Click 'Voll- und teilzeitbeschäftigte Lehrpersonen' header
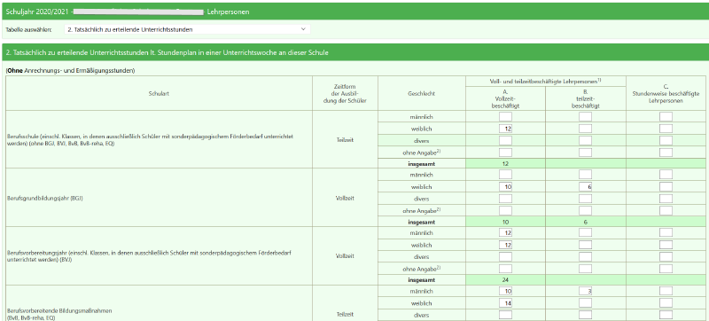The image size is (709, 321). click(546, 81)
